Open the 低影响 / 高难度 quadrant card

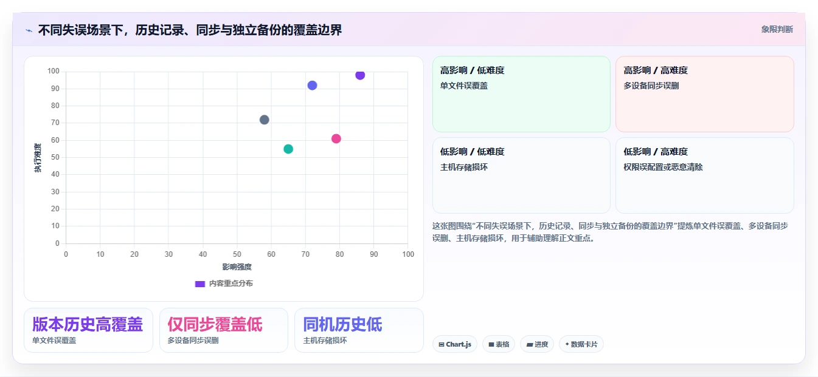coord(704,175)
